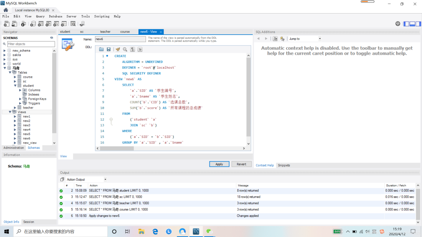This screenshot has height=237, width=422.
Task: Expand the Foreign Keys node
Action: click(20, 99)
